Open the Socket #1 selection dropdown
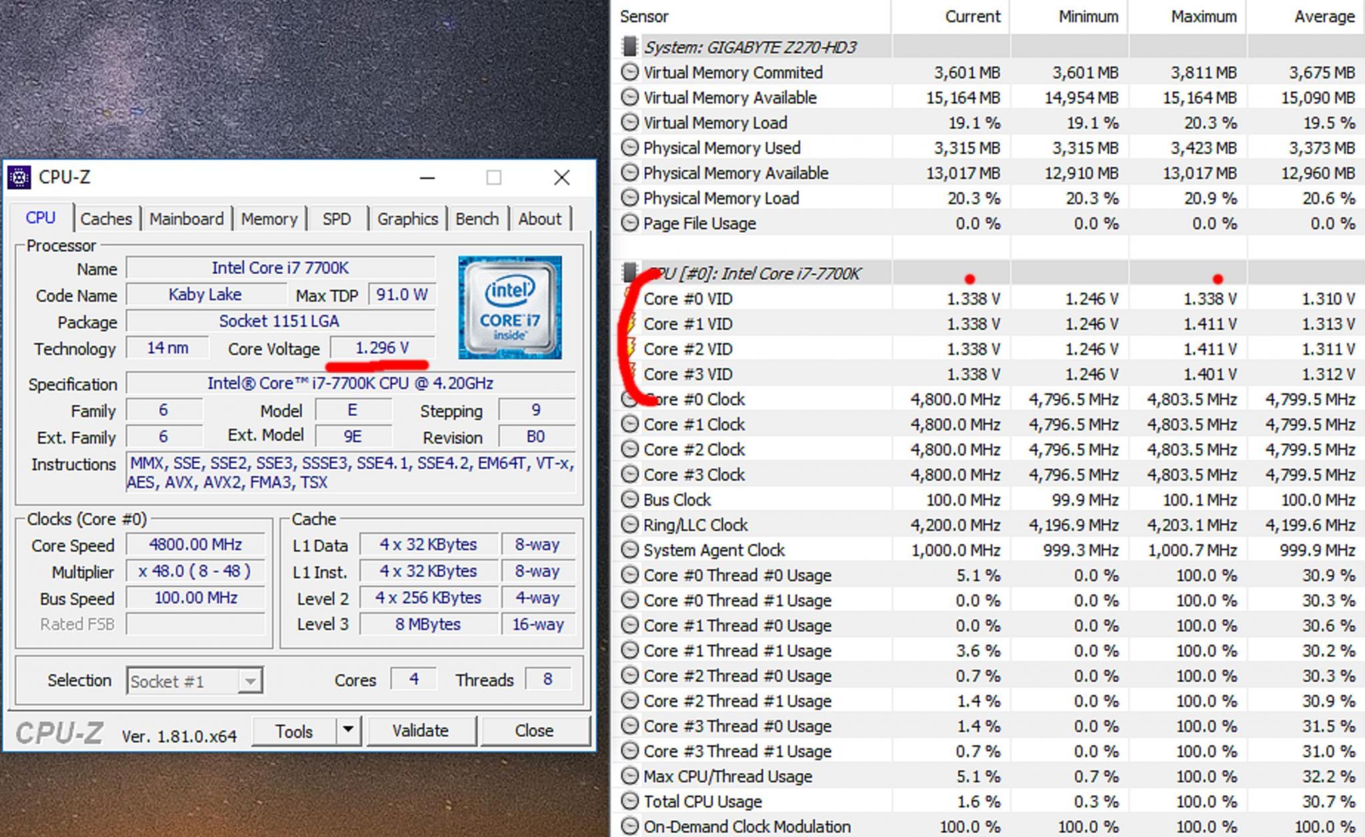Viewport: 1365px width, 837px height. (x=195, y=681)
